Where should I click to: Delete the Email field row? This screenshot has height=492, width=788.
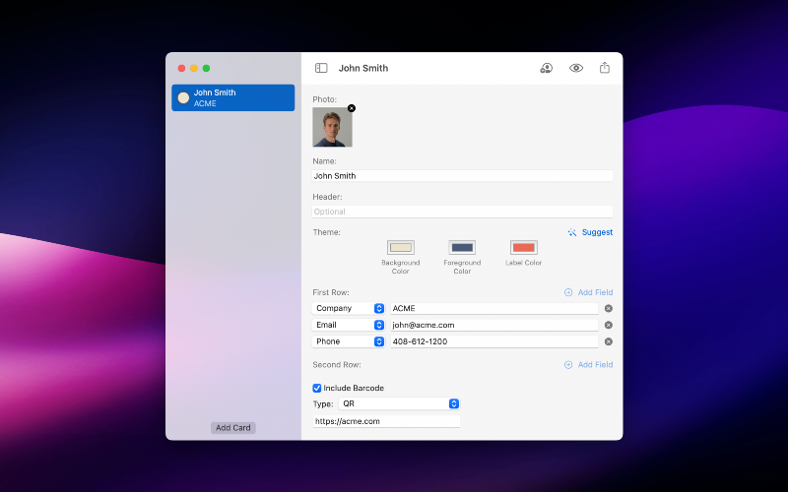pos(608,325)
